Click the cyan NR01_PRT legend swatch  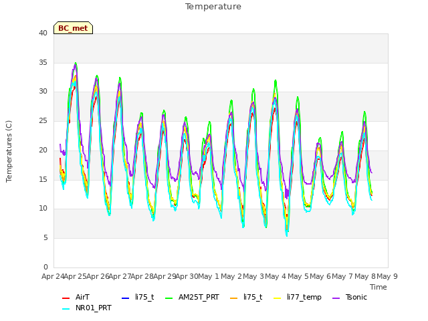click(66, 309)
